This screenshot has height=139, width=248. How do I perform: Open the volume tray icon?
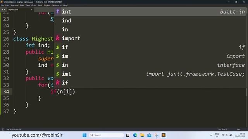227,135
